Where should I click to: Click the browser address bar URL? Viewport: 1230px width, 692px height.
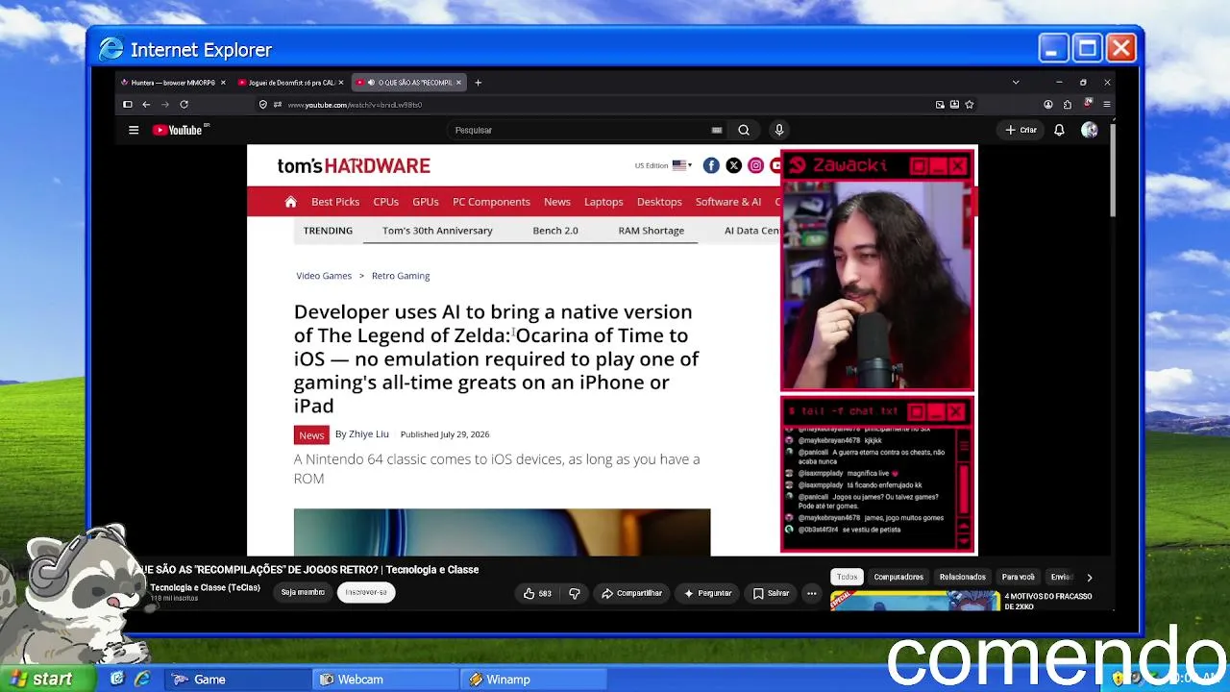pos(355,105)
